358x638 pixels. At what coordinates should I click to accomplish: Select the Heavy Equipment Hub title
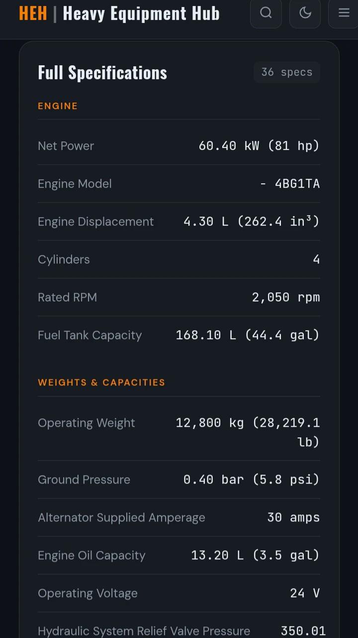(141, 13)
